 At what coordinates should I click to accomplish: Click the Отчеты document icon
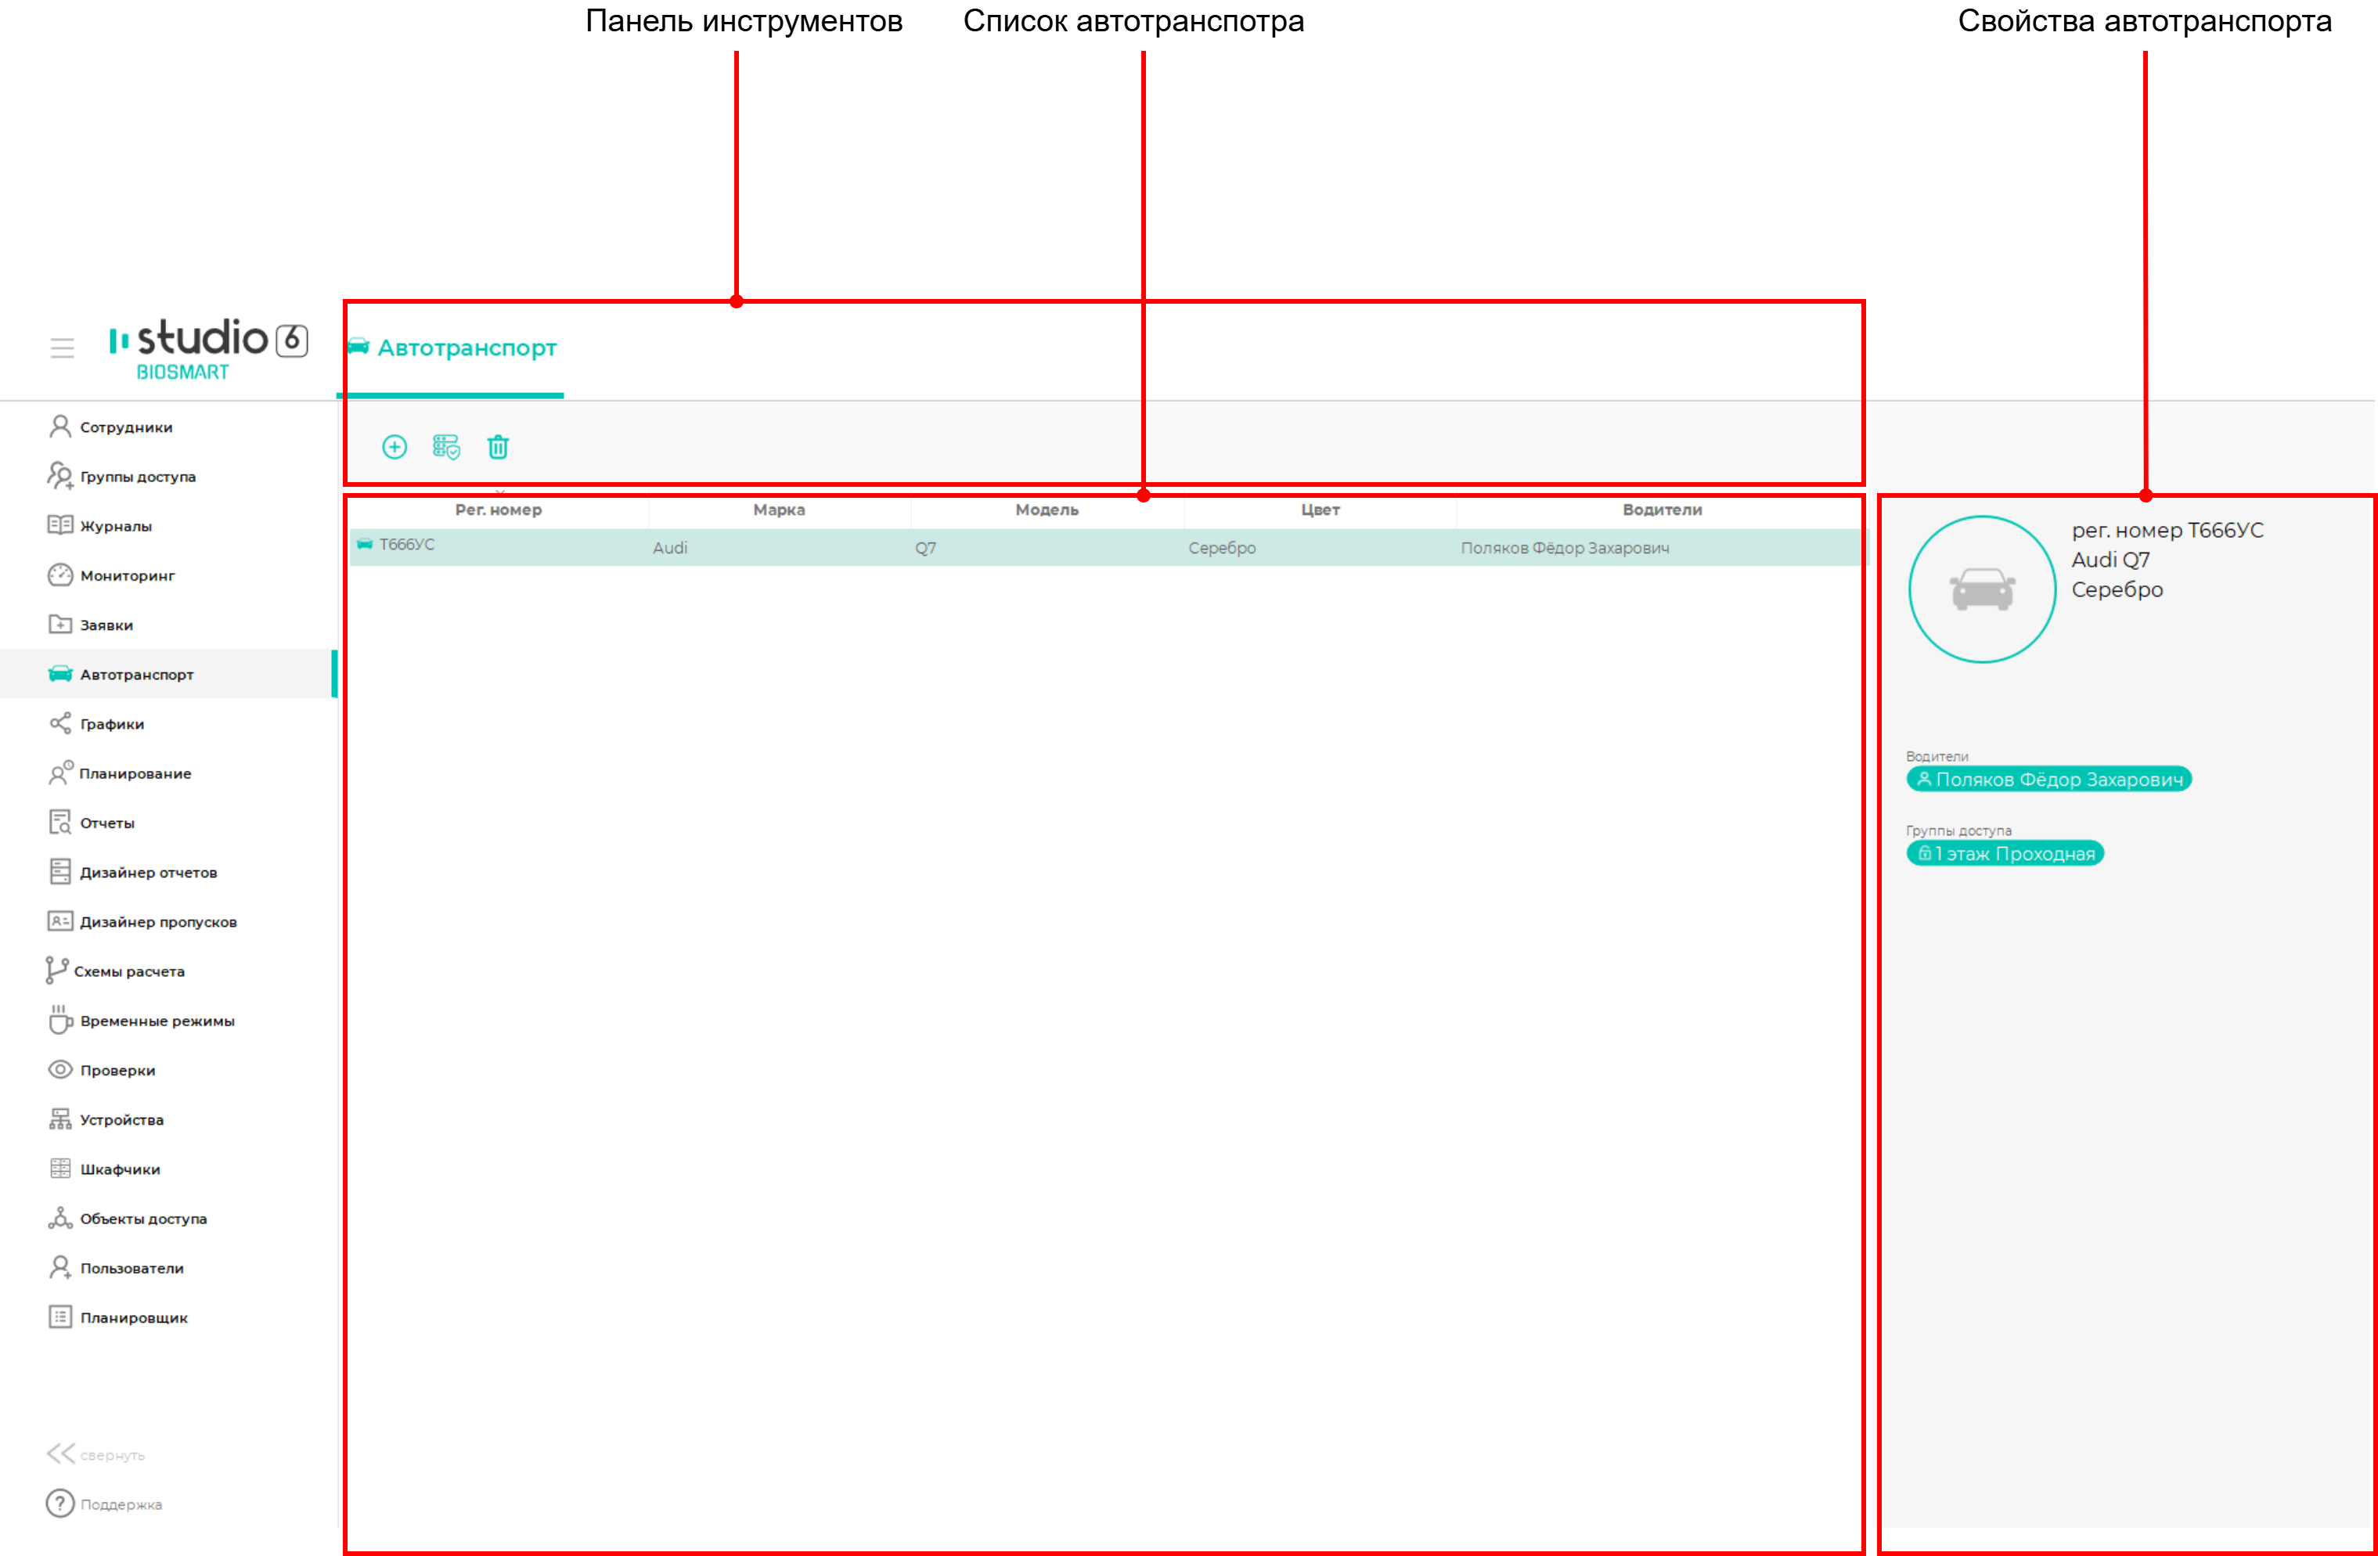point(60,822)
